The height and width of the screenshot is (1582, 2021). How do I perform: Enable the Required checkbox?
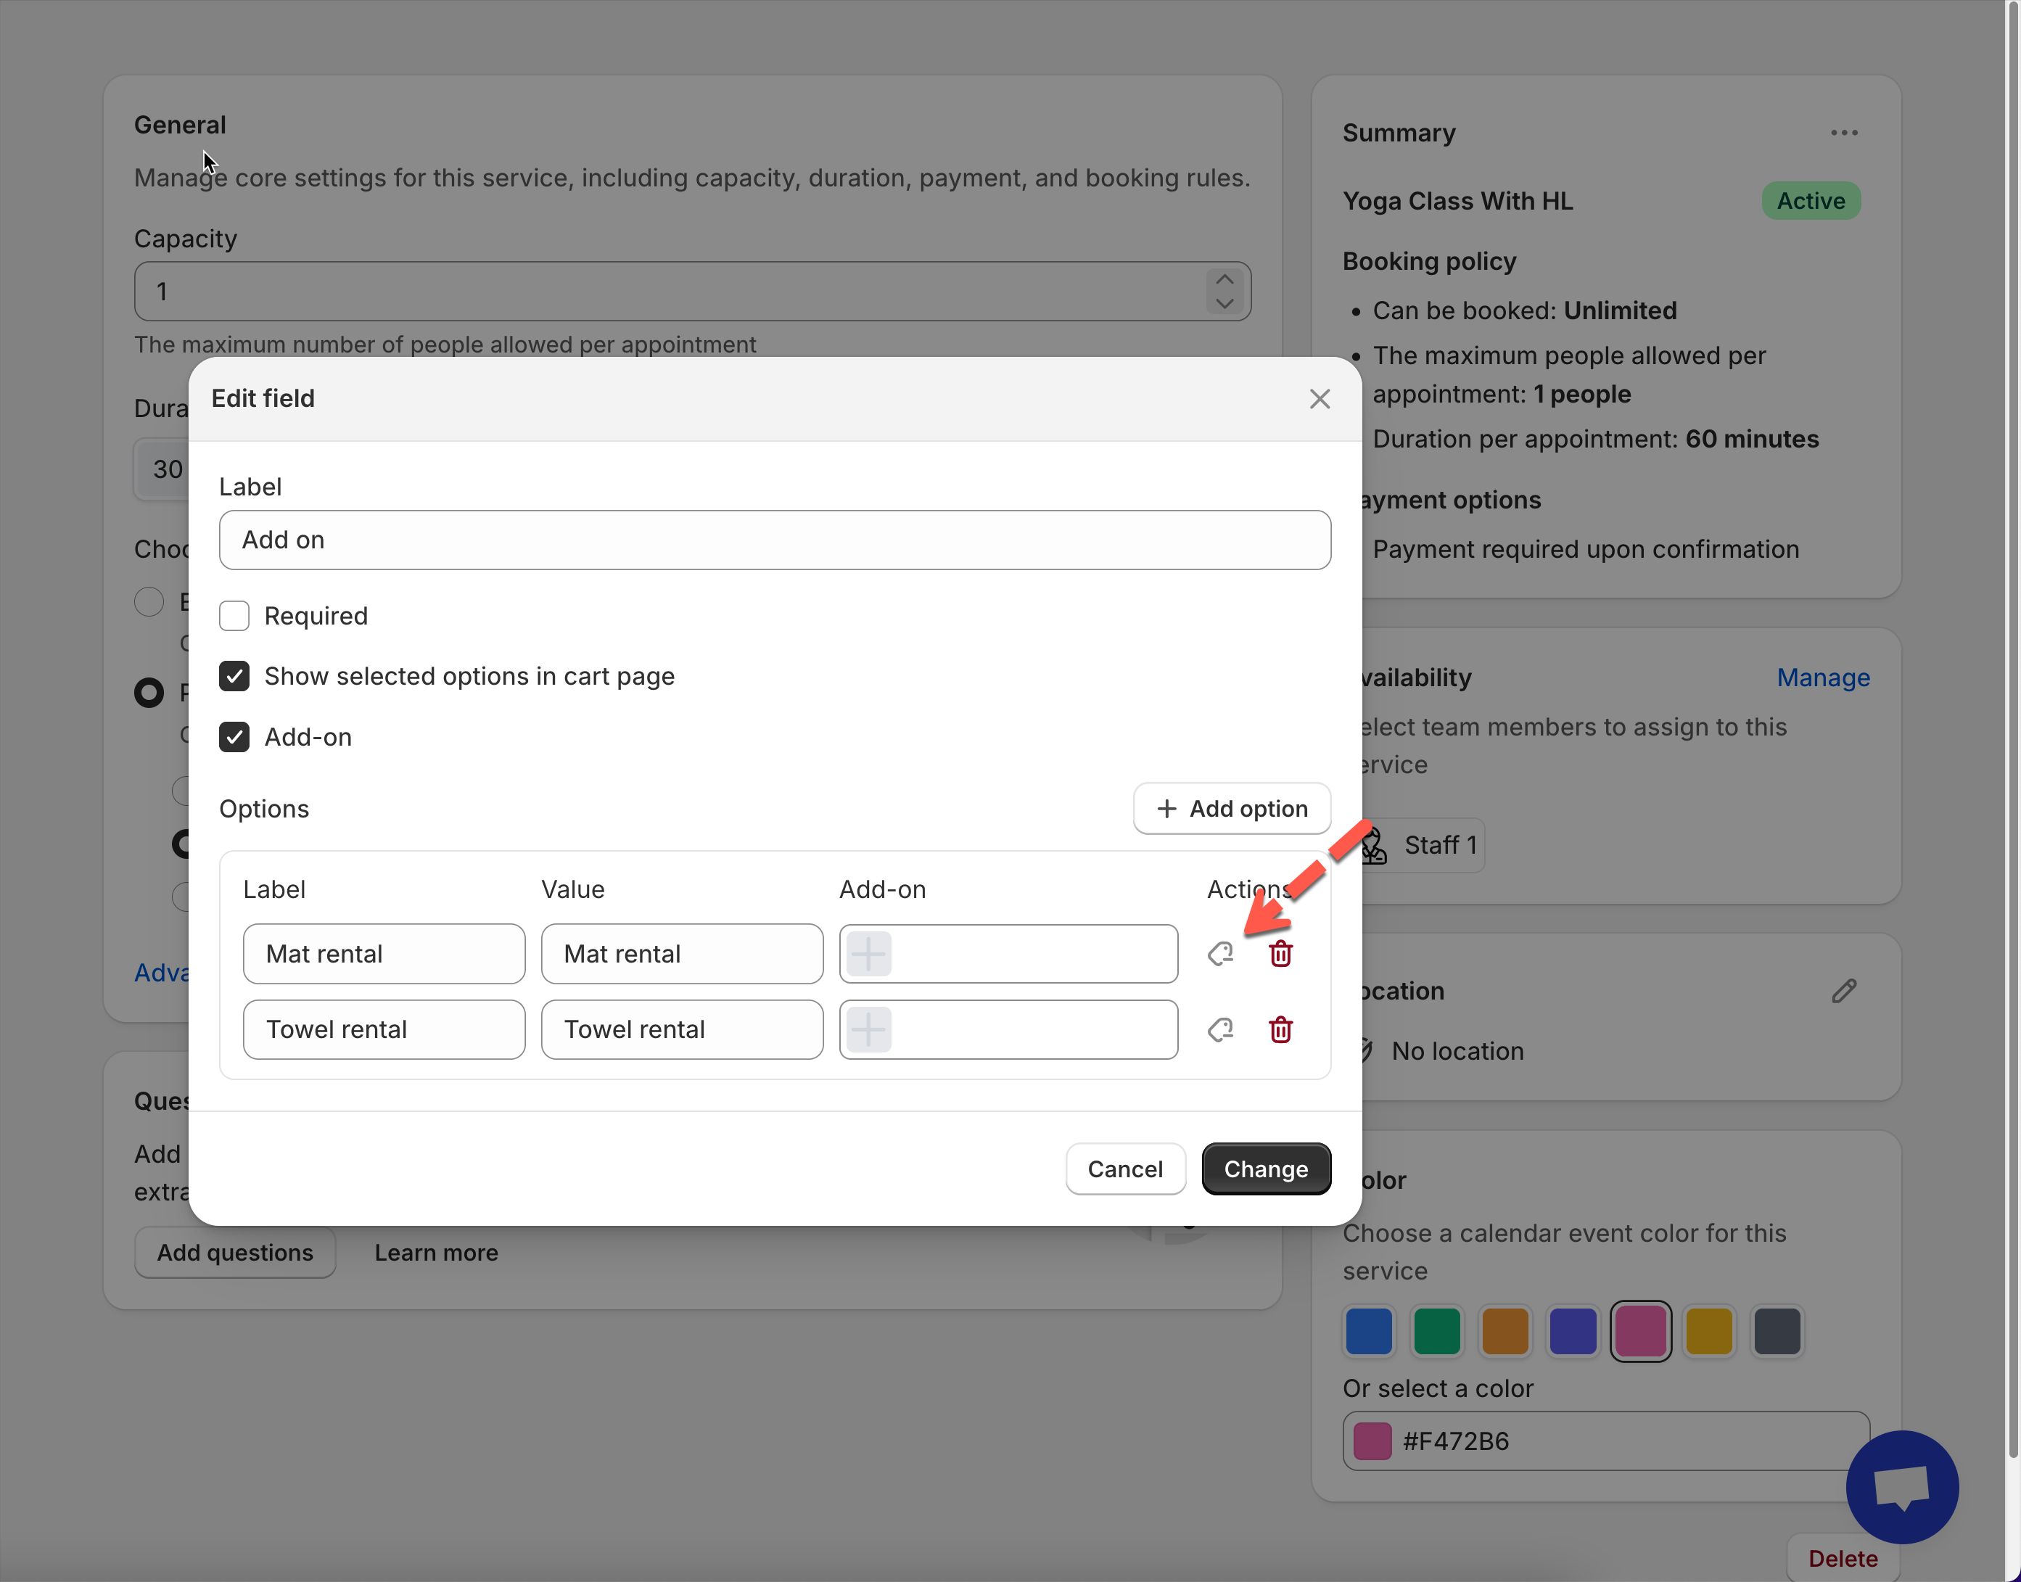pos(234,616)
